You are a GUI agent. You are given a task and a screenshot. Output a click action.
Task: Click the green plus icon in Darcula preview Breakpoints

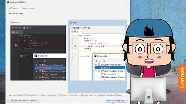37,61
